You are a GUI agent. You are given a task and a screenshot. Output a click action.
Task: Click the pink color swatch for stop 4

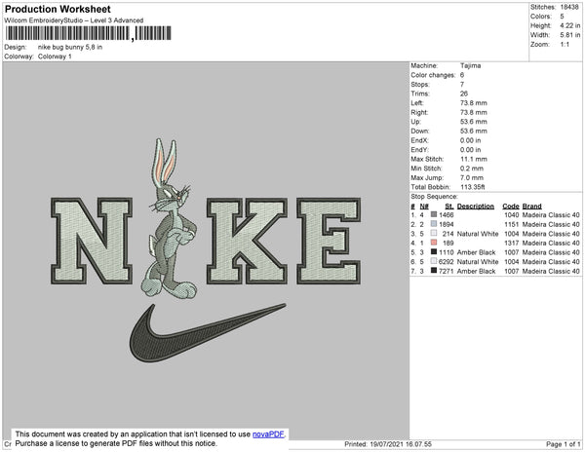pos(434,243)
